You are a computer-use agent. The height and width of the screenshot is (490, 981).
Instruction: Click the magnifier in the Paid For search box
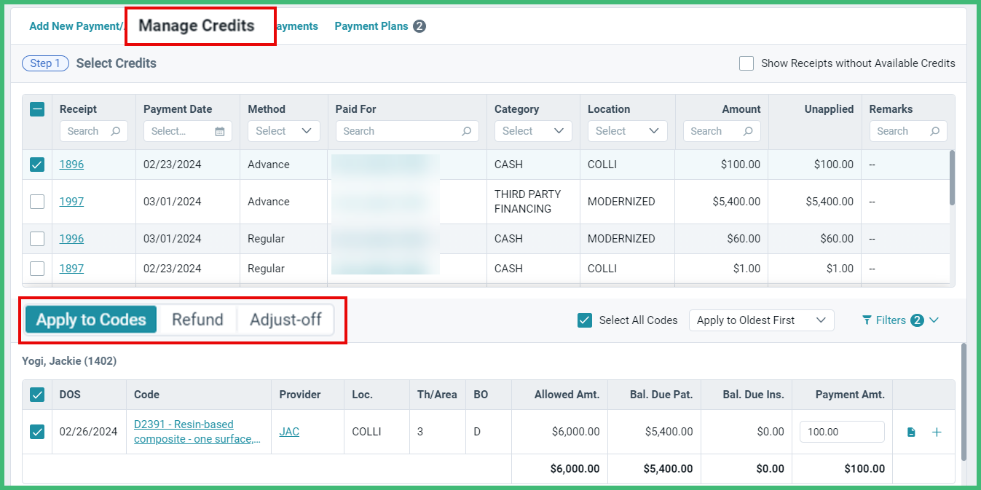coord(465,131)
